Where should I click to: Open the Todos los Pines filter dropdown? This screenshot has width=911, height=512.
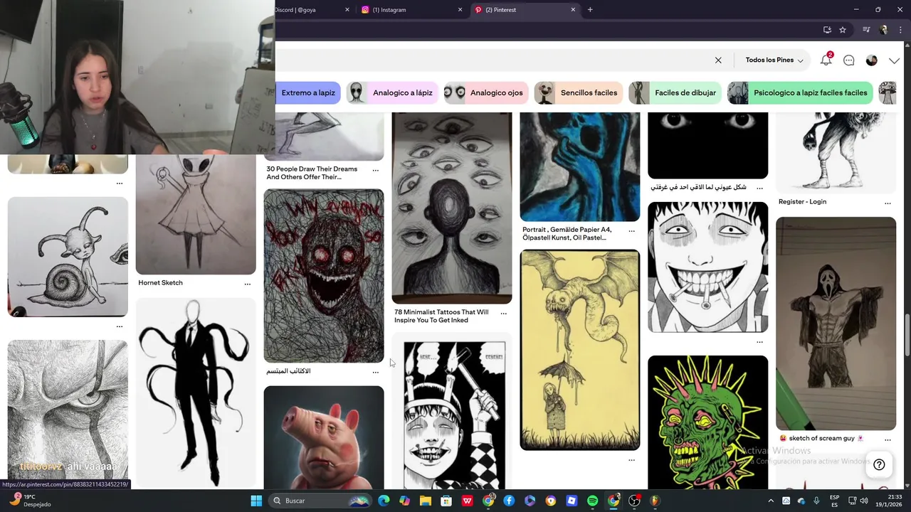click(x=774, y=60)
